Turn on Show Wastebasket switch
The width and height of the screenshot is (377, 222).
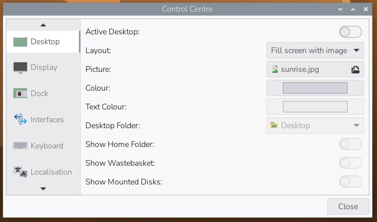click(x=350, y=163)
